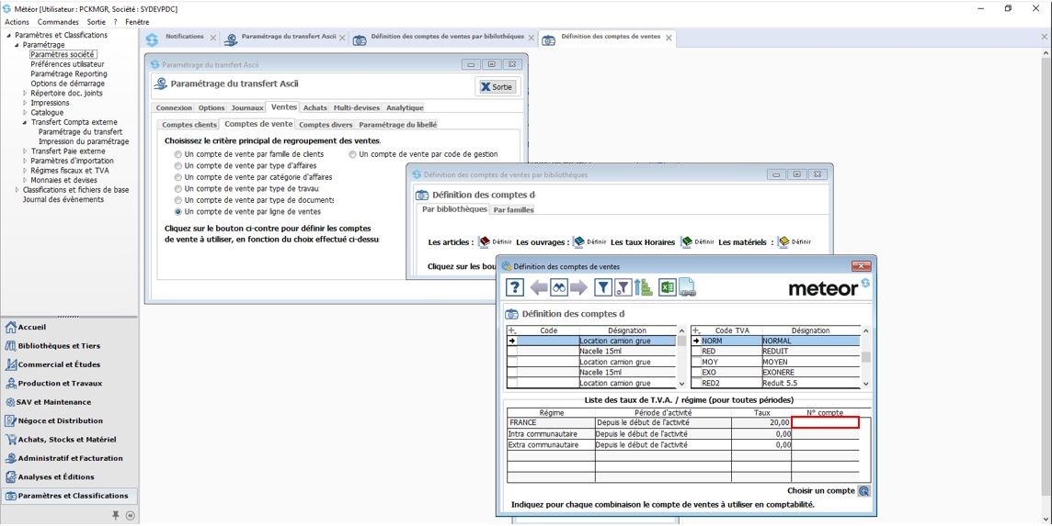
Task: Define accounts for Les matériels
Action: click(795, 242)
